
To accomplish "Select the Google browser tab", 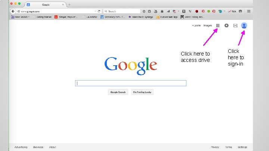I will click(x=46, y=4).
